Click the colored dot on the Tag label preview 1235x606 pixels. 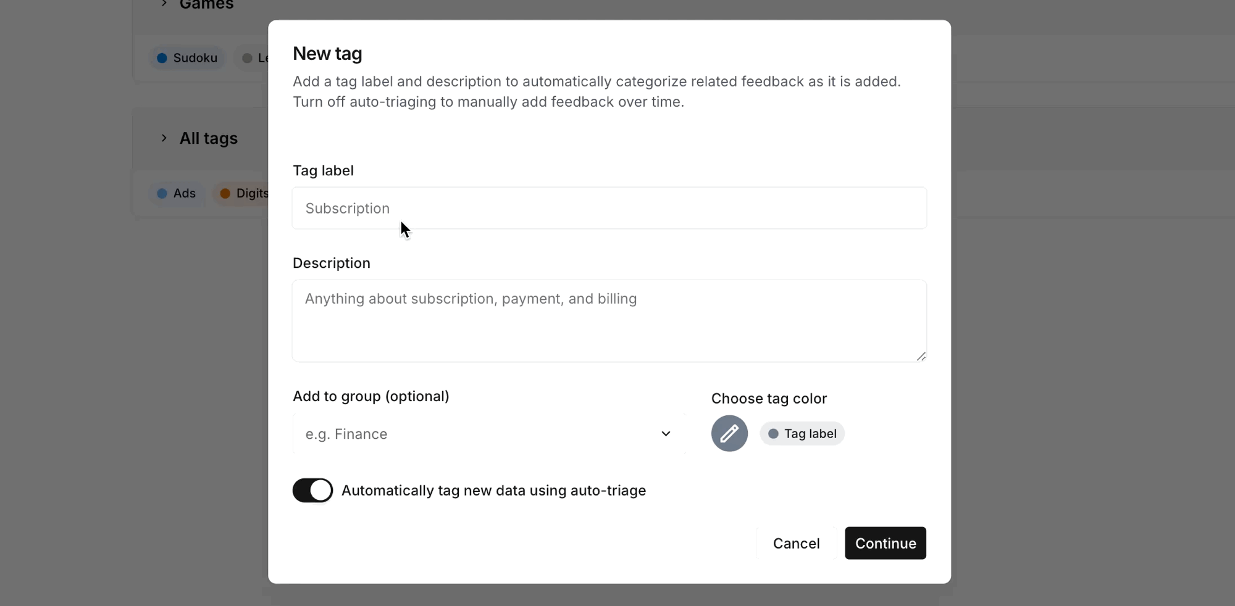point(774,433)
